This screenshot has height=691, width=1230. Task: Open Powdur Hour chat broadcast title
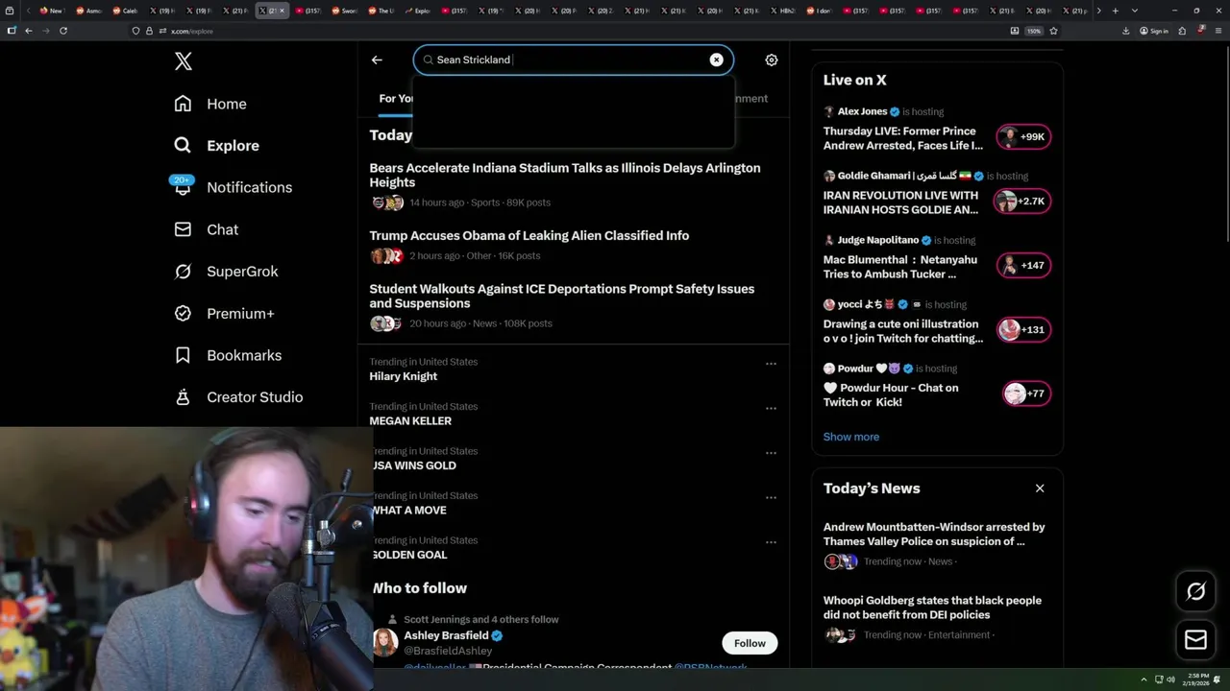point(891,394)
